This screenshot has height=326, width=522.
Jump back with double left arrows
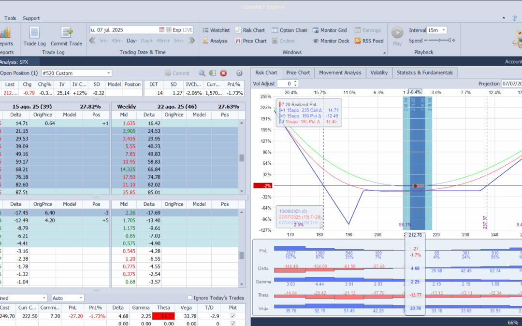click(92, 41)
